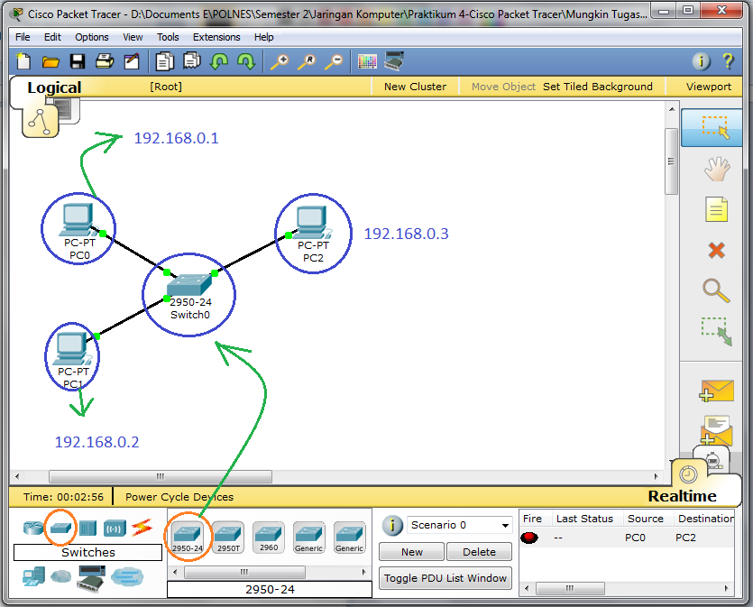
Task: Open the File menu
Action: tap(23, 37)
